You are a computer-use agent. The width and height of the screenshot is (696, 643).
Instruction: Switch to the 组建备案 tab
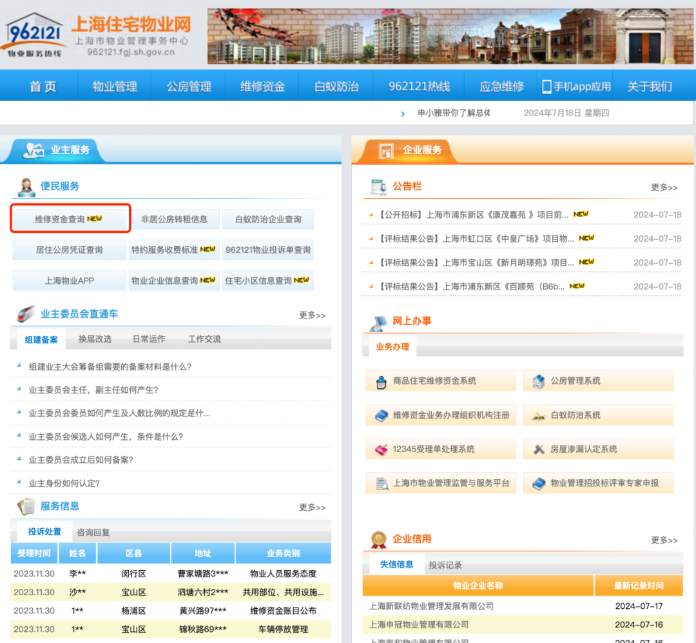coord(41,339)
